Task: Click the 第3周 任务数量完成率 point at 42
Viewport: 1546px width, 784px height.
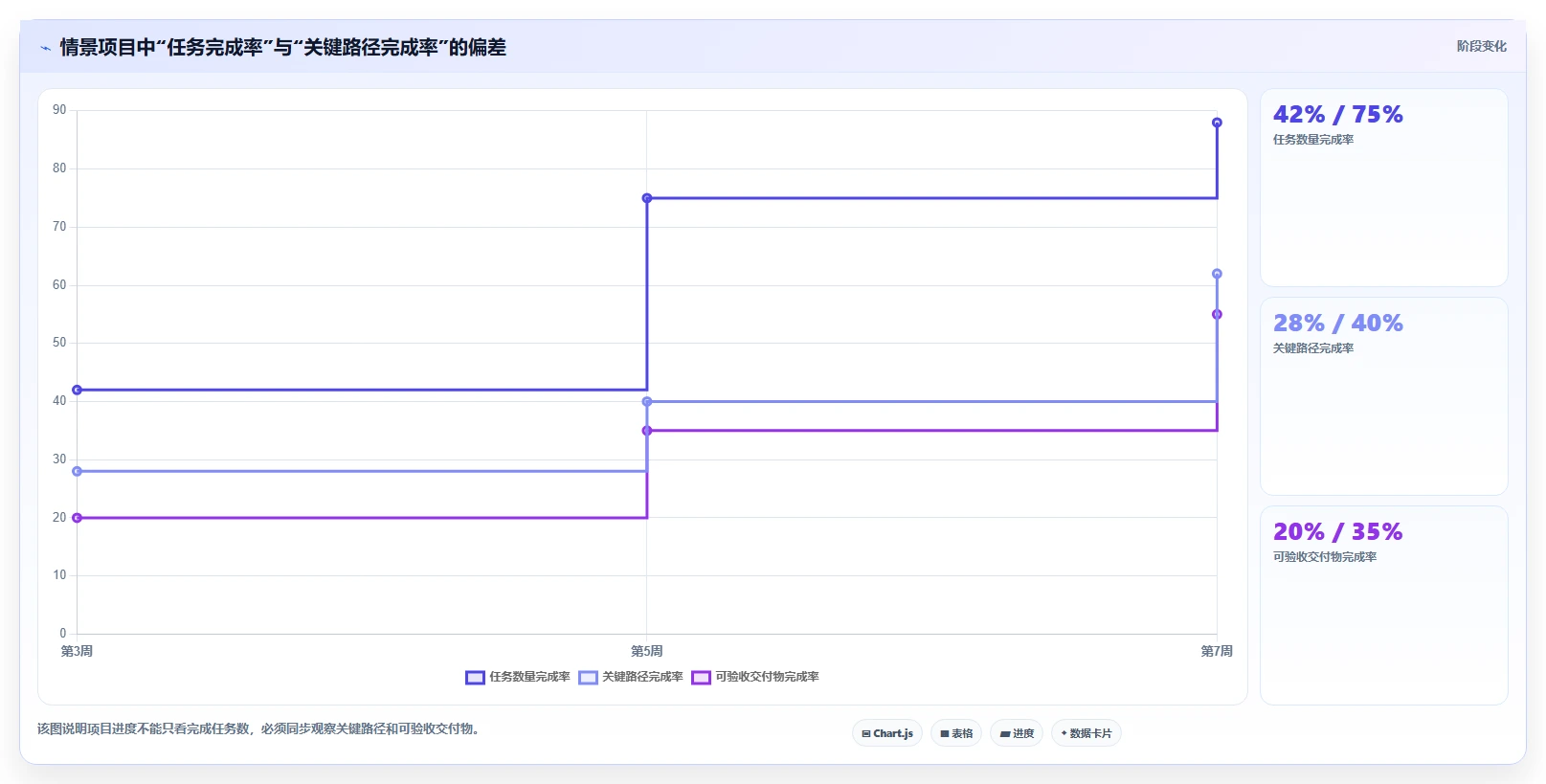Action: pos(78,390)
